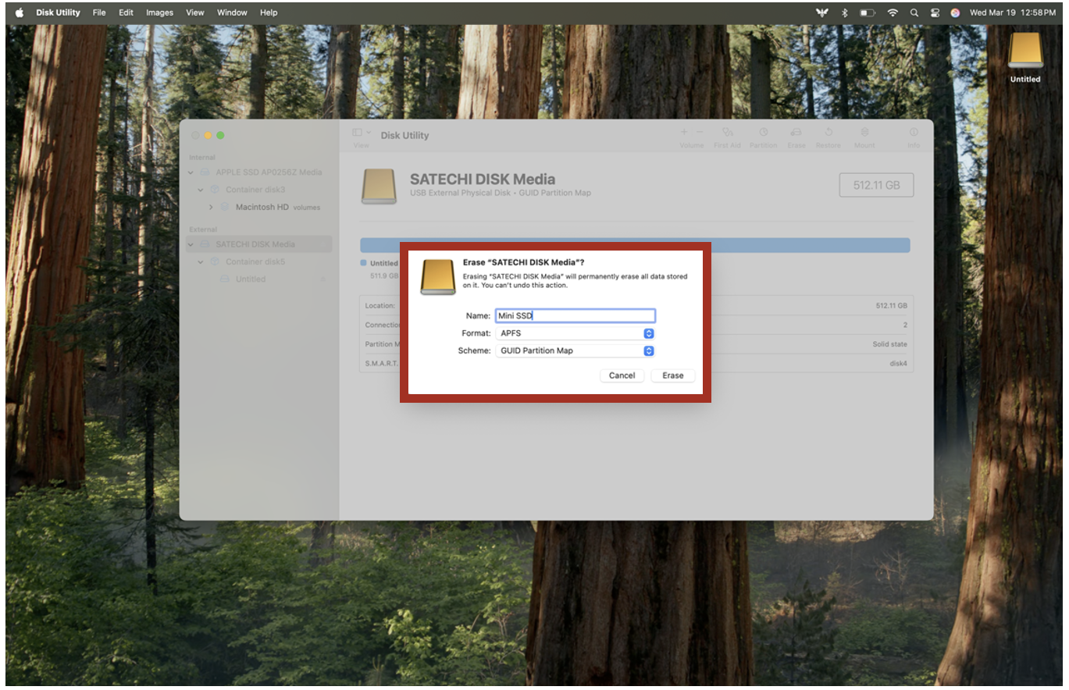The height and width of the screenshot is (690, 1069).
Task: Cancel the erase dialog
Action: (622, 375)
